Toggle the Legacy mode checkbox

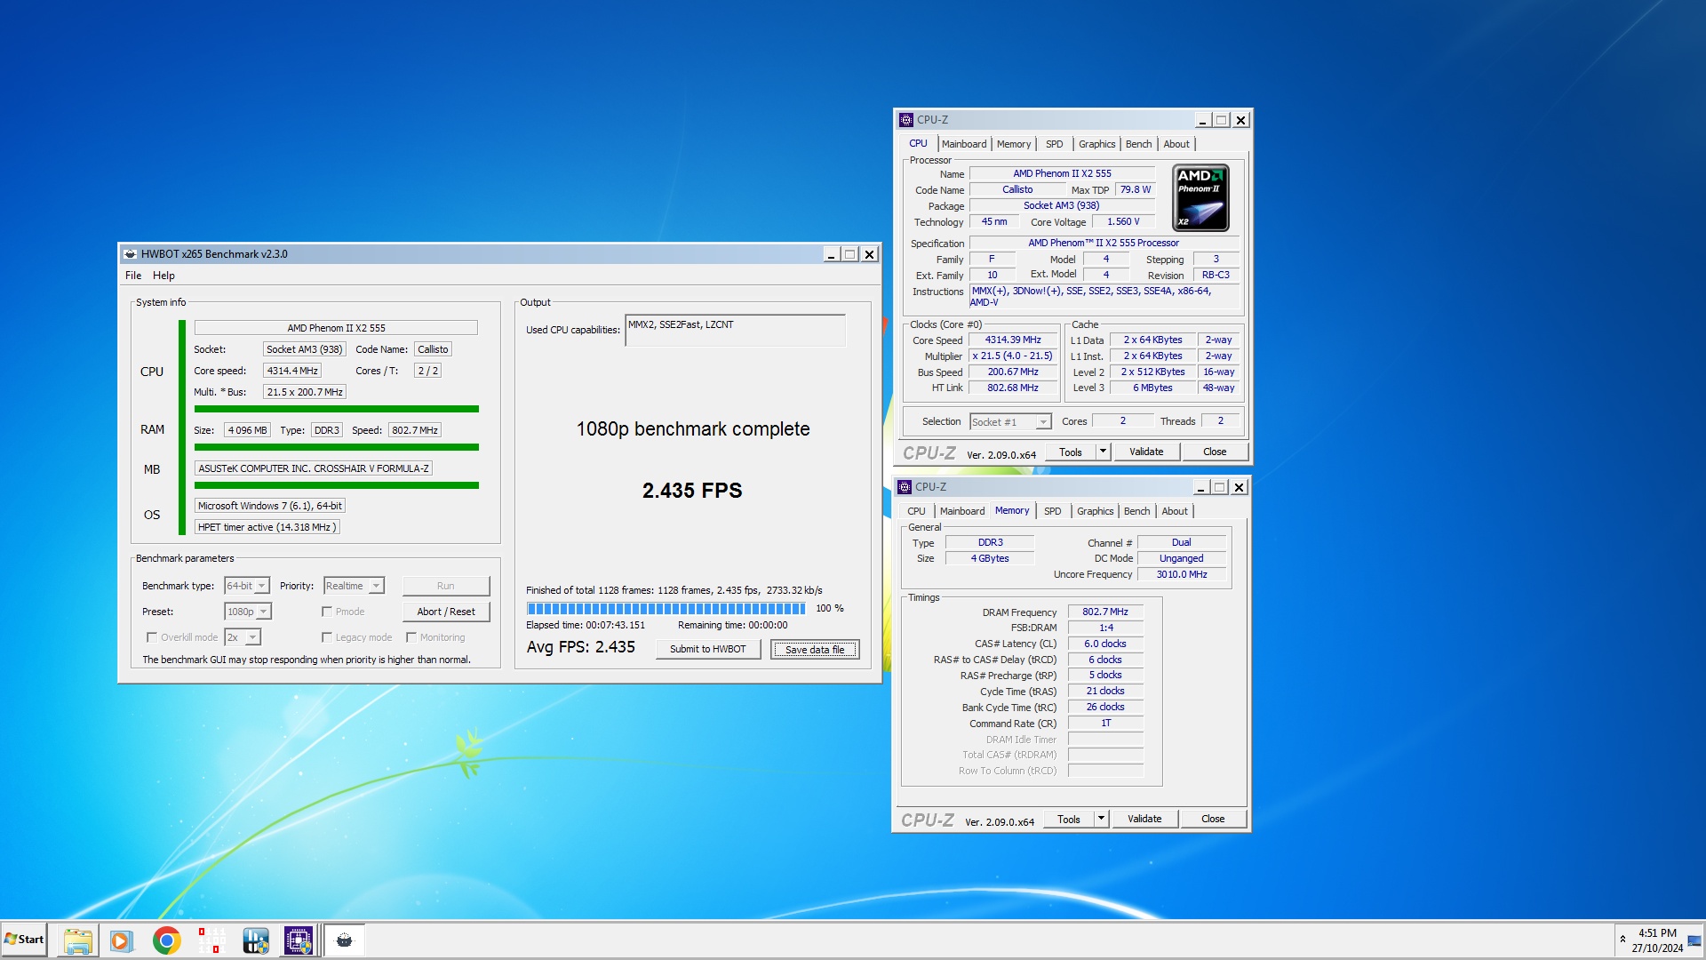click(327, 637)
